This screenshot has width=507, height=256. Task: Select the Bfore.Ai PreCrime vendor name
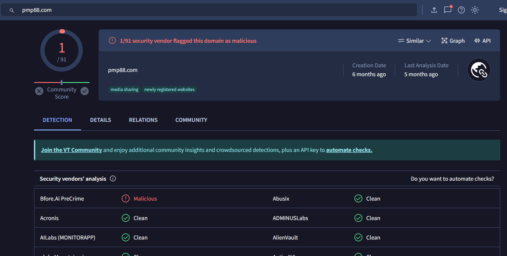pos(62,199)
